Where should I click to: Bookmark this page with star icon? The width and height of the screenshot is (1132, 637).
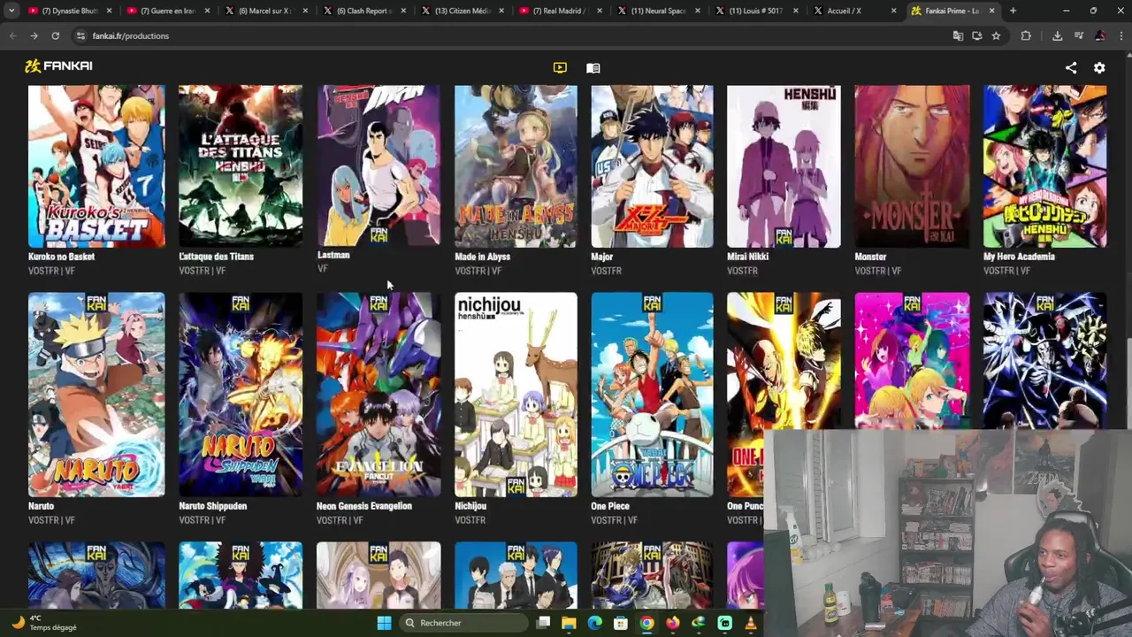[996, 35]
